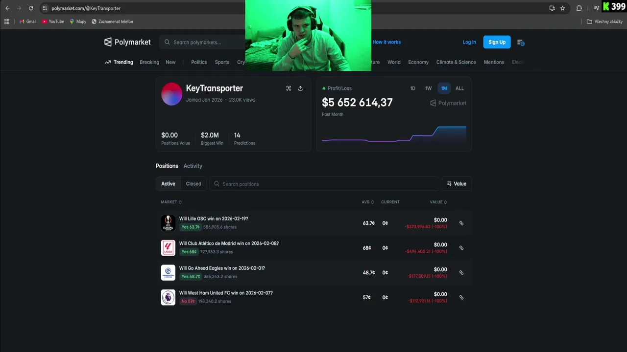Click link icon in Atlético de Madrid row
The height and width of the screenshot is (352, 627).
coord(461,248)
